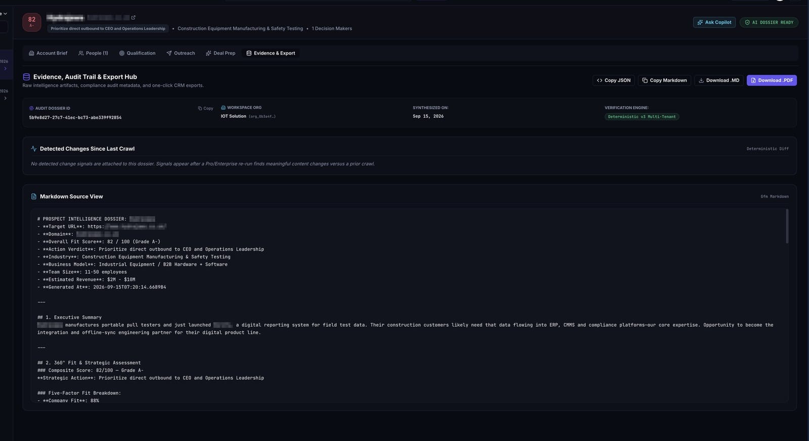809x441 pixels.
Task: Click the 'No detected change signals' message
Action: [x=203, y=164]
